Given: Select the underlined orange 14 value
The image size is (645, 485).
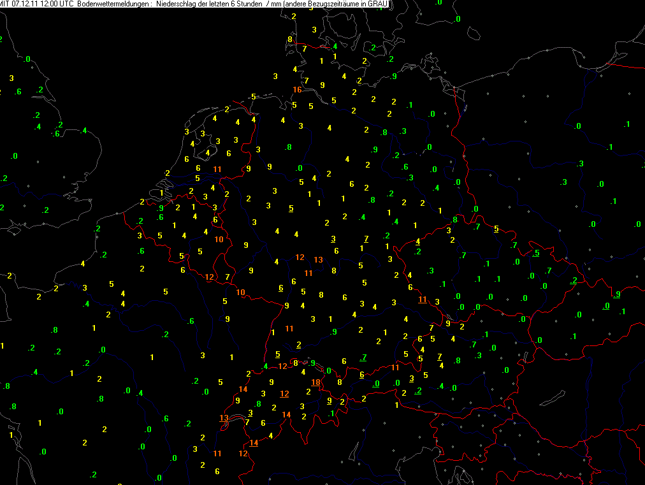Looking at the screenshot, I should tap(254, 443).
